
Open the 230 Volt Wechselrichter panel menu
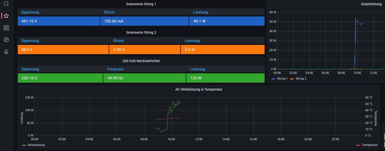point(141,61)
